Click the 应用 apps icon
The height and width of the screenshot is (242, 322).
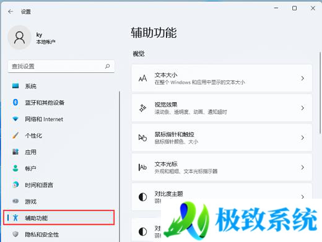pos(15,152)
